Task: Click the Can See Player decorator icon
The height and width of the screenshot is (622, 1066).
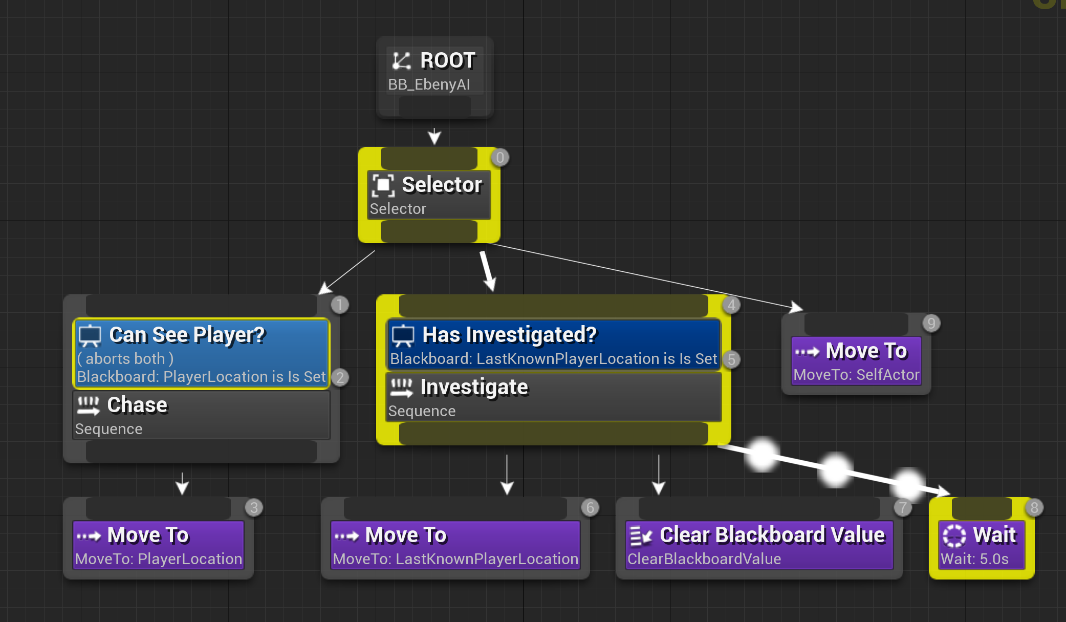Action: [90, 335]
